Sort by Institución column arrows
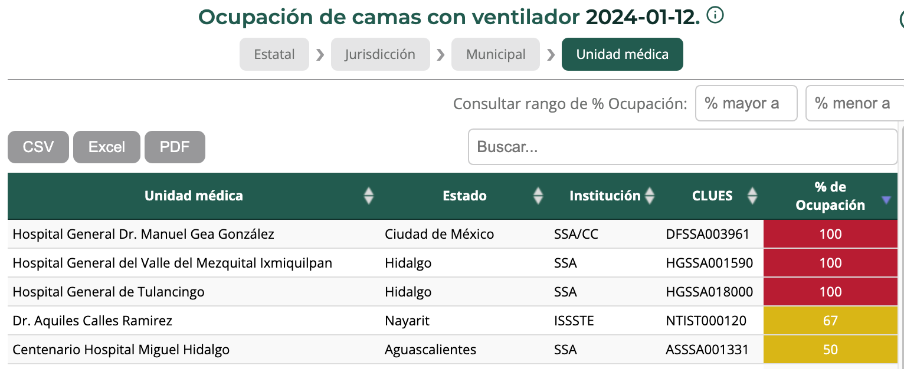904x369 pixels. pyautogui.click(x=650, y=196)
